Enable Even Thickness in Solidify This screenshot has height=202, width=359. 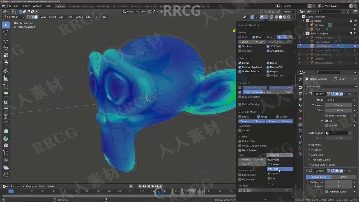point(327,116)
